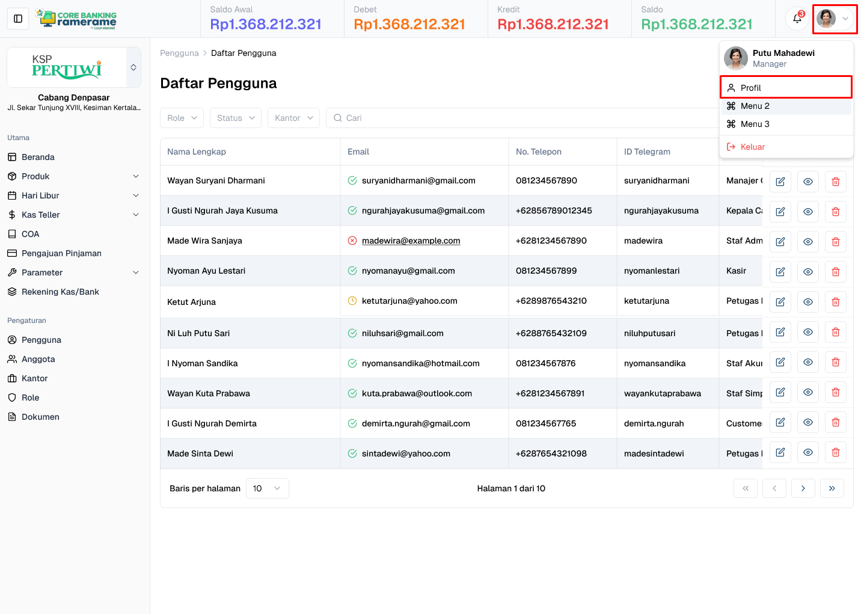Choose Keluar to log out

(x=752, y=147)
